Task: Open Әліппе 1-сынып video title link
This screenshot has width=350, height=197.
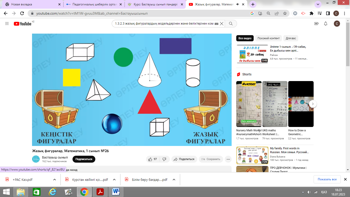Action: click(289, 49)
